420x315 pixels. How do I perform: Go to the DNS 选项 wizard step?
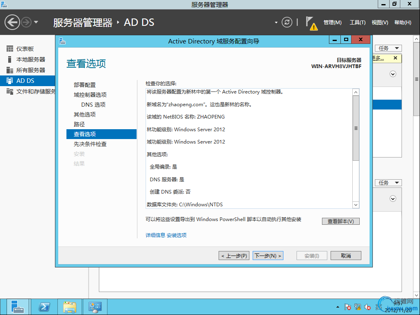93,105
